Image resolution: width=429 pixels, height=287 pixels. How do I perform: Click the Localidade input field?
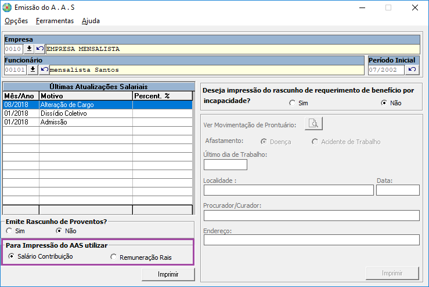pyautogui.click(x=289, y=190)
